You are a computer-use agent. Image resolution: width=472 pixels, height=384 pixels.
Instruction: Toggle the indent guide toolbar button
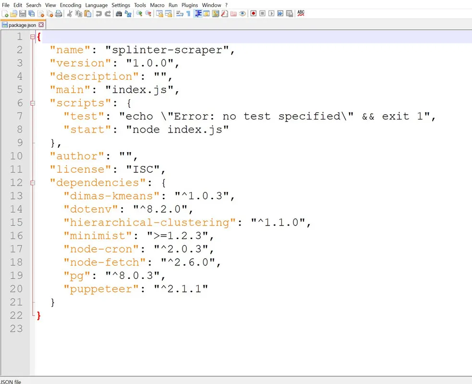click(x=198, y=13)
